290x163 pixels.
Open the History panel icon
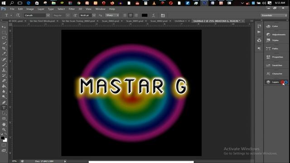pos(259,26)
